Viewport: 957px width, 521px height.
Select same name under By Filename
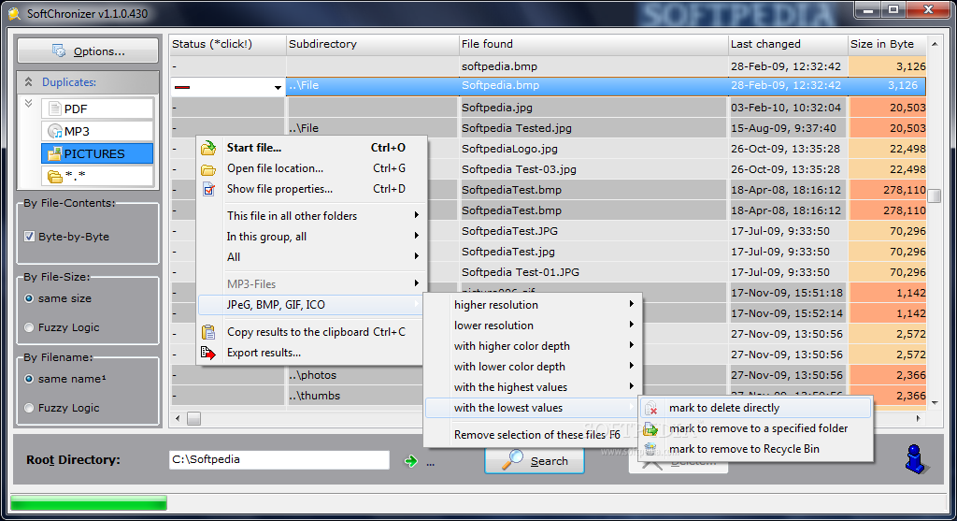29,379
